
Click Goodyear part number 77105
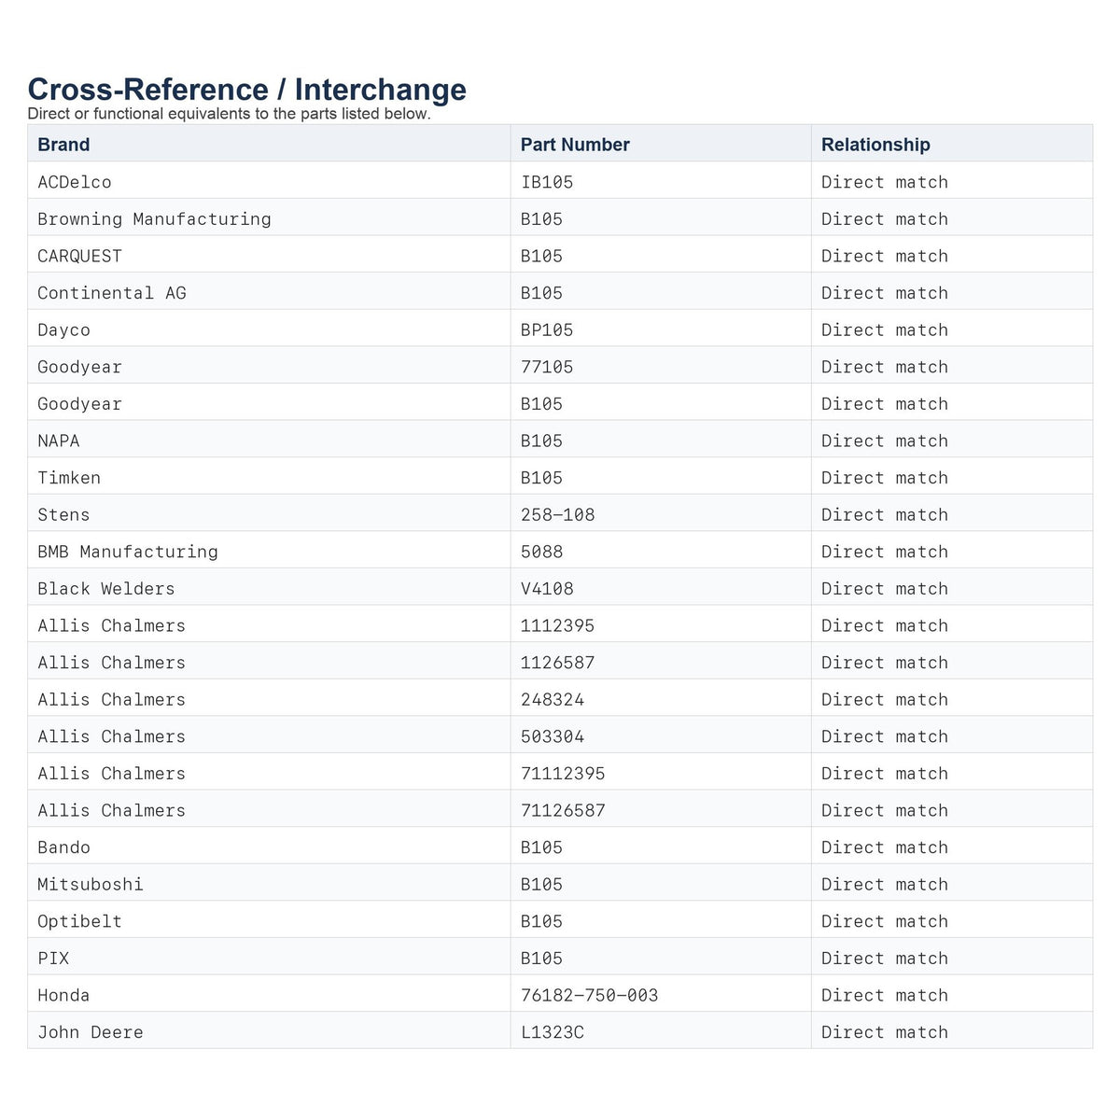click(547, 367)
